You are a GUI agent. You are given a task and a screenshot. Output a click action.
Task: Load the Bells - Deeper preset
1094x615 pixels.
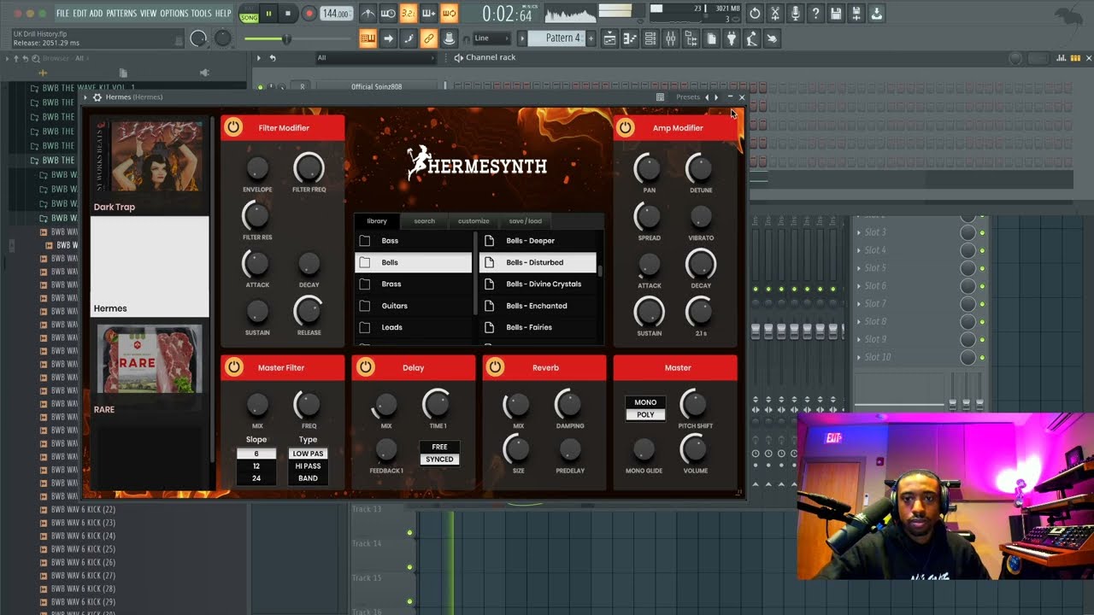[x=538, y=241]
